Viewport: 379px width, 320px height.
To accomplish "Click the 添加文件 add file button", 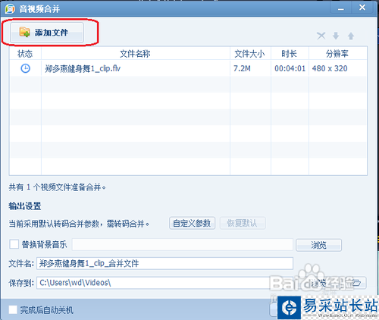I will pyautogui.click(x=47, y=33).
